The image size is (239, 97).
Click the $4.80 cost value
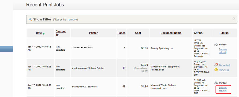(144, 87)
